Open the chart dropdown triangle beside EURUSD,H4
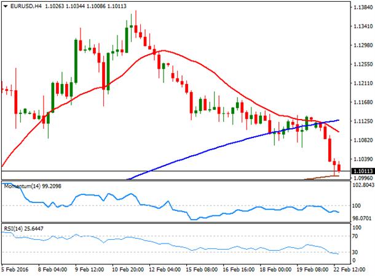The image size is (375, 276). (6, 7)
